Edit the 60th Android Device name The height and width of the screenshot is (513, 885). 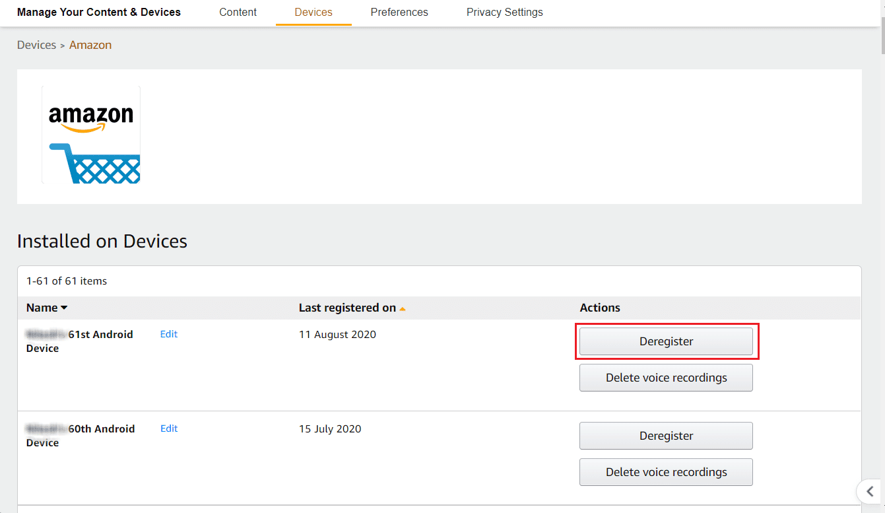click(x=168, y=428)
